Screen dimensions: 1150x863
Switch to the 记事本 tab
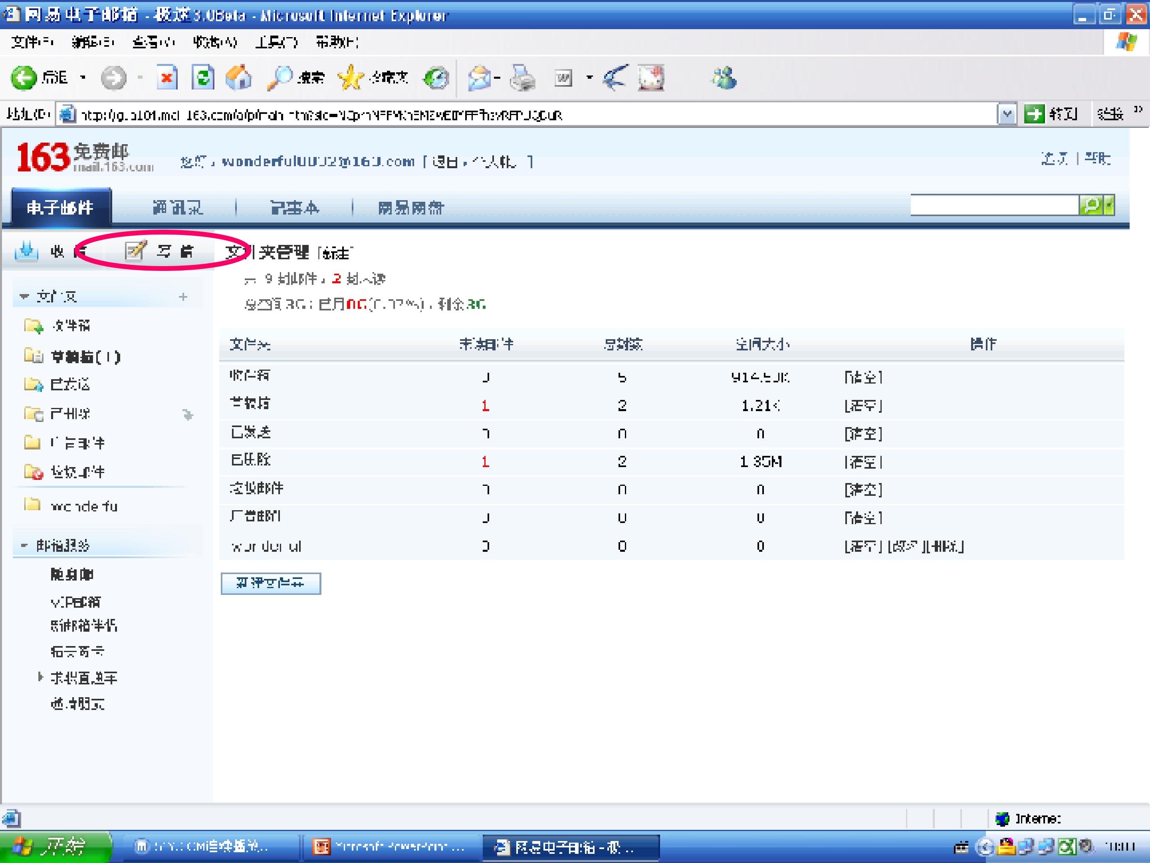tap(295, 208)
